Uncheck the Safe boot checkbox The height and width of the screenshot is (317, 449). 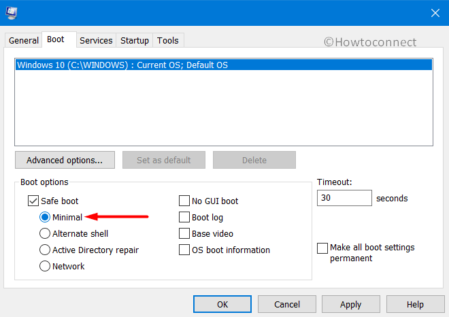point(33,201)
